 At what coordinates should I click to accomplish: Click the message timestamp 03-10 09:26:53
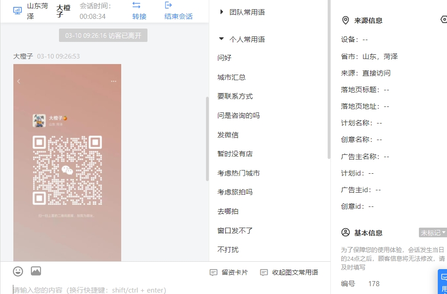[59, 56]
